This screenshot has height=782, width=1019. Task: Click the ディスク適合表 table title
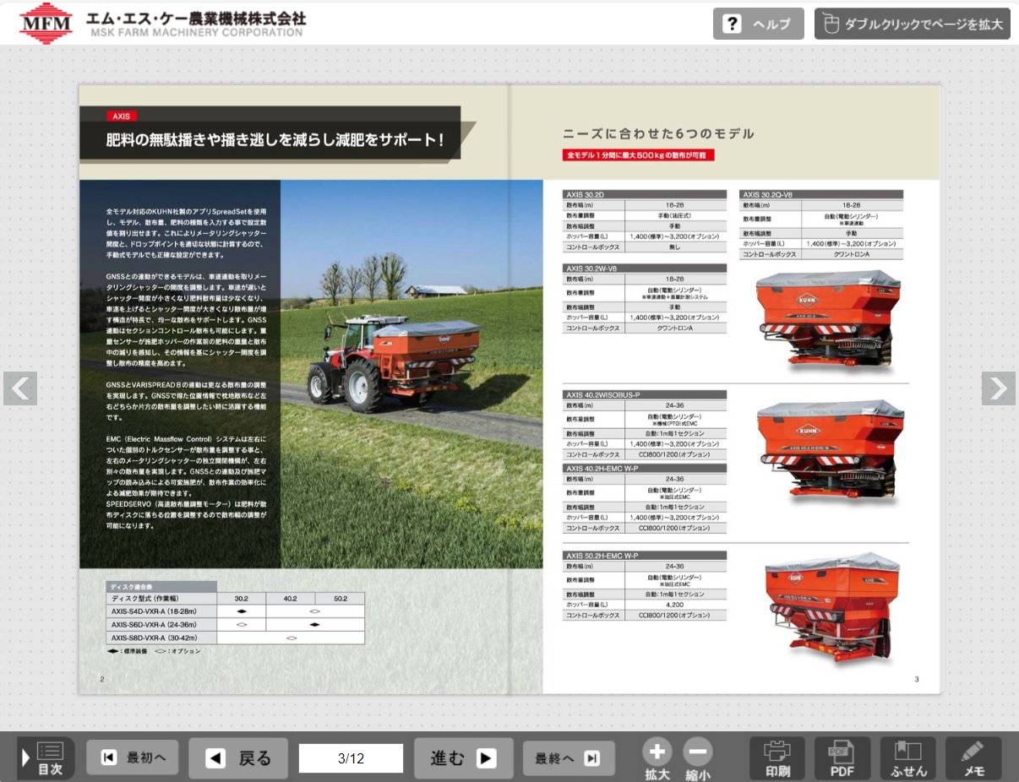coord(161,586)
